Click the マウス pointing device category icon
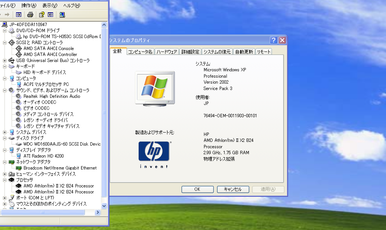 click(12, 204)
